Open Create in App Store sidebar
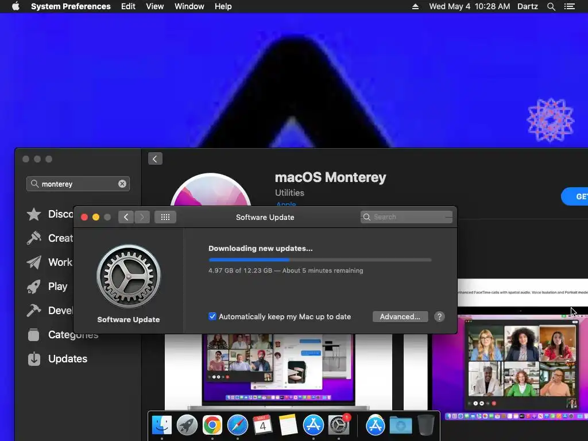The width and height of the screenshot is (588, 441). (x=49, y=238)
